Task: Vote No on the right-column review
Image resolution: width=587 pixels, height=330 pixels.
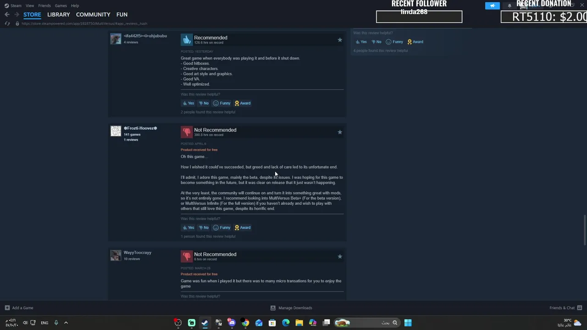Action: pos(377,42)
